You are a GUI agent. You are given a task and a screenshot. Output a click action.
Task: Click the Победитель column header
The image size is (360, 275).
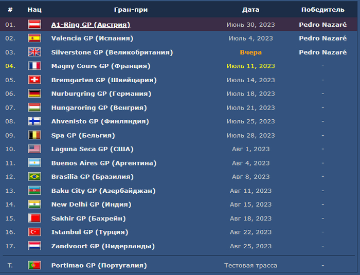click(x=322, y=9)
